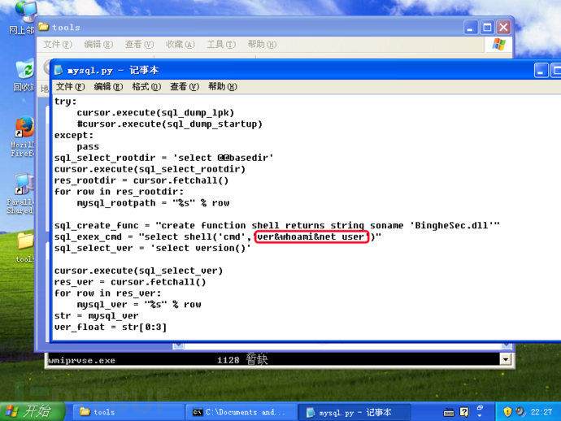Select the Recycle Bin desktop icon
561x421 pixels.
click(x=24, y=76)
